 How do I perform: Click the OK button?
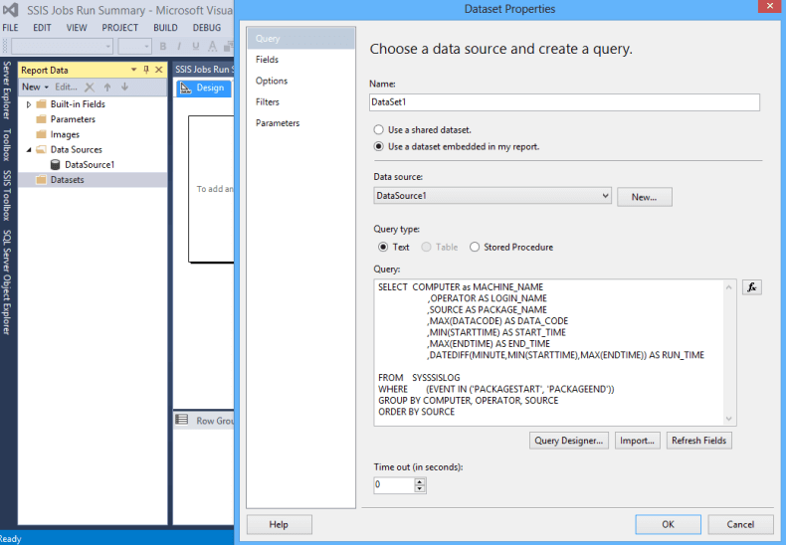(x=668, y=524)
